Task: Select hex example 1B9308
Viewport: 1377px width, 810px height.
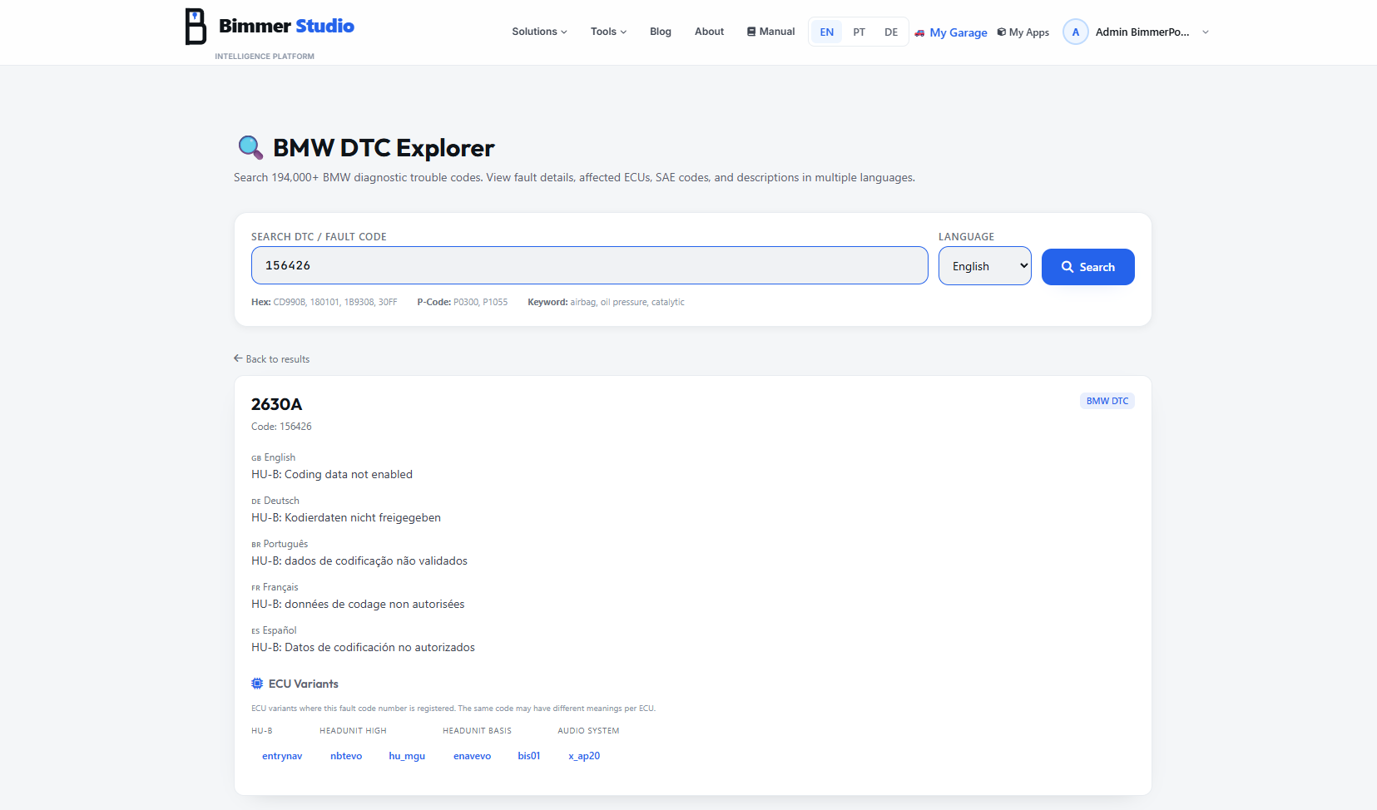Action: (359, 302)
